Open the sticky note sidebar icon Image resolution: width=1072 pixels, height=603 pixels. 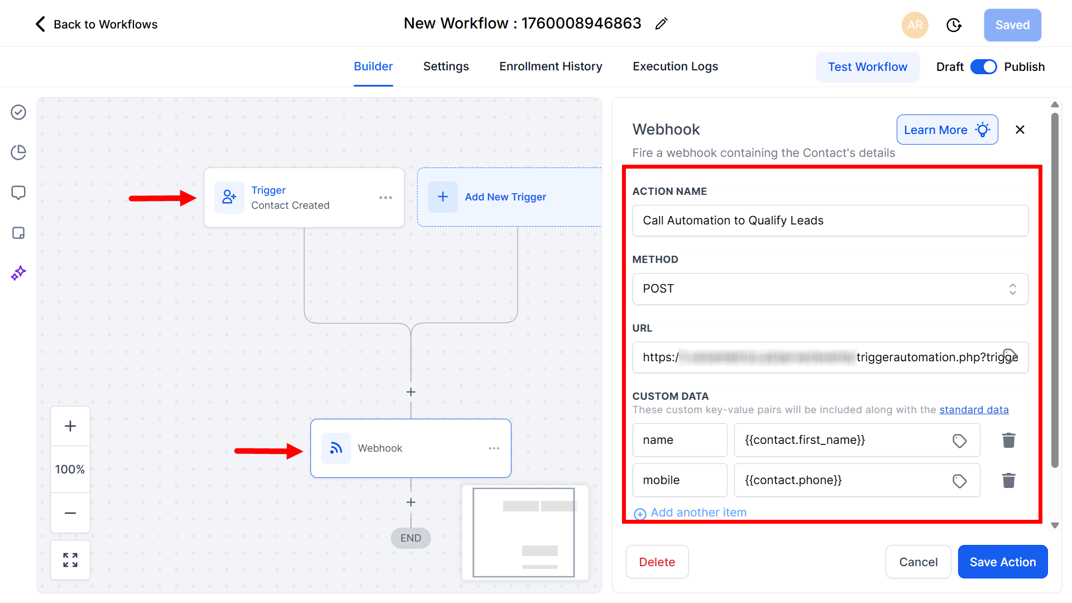point(18,233)
